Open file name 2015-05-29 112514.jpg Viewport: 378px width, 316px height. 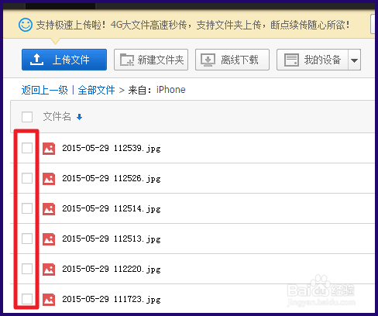pyautogui.click(x=112, y=209)
